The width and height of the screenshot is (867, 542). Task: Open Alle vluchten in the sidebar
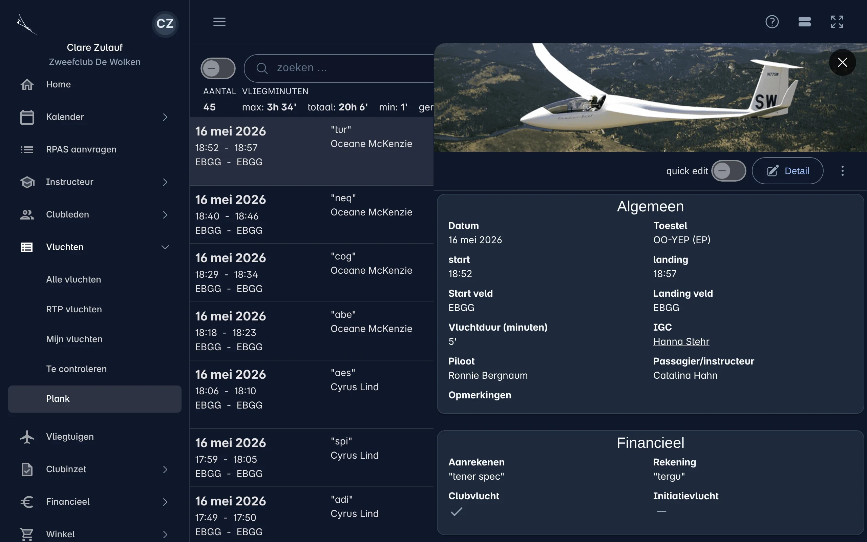pyautogui.click(x=94, y=279)
